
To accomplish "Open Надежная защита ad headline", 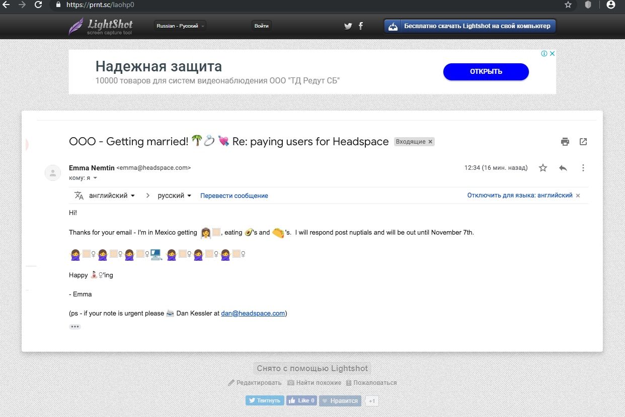I will (159, 66).
